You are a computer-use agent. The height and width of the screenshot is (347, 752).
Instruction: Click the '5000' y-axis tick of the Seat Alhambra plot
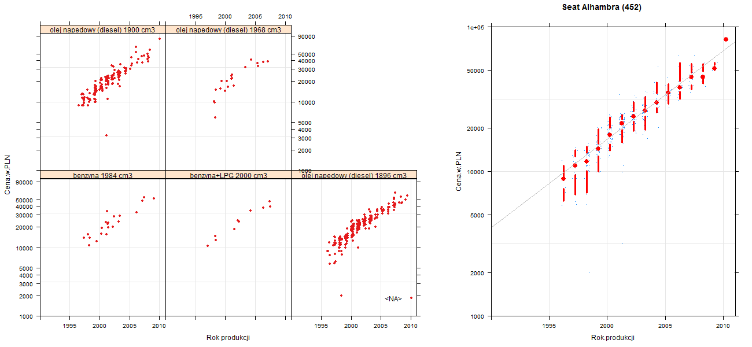point(477,215)
